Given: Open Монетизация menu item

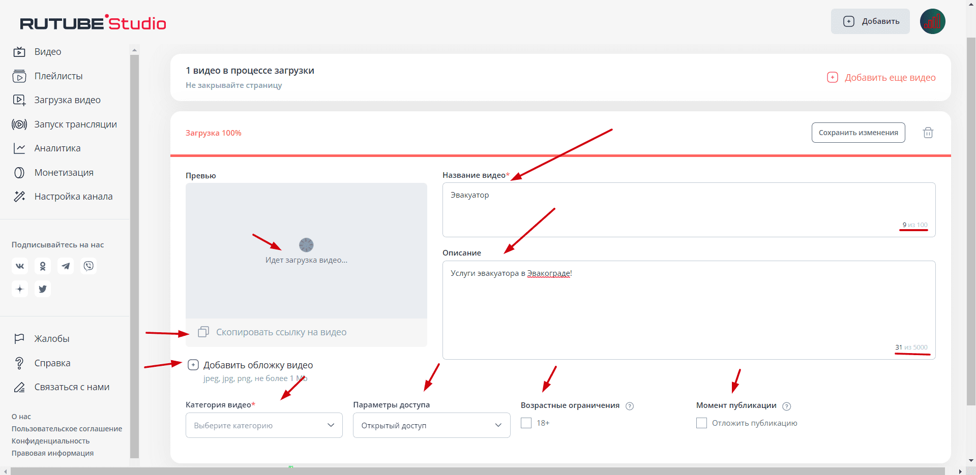Looking at the screenshot, I should click(x=64, y=173).
